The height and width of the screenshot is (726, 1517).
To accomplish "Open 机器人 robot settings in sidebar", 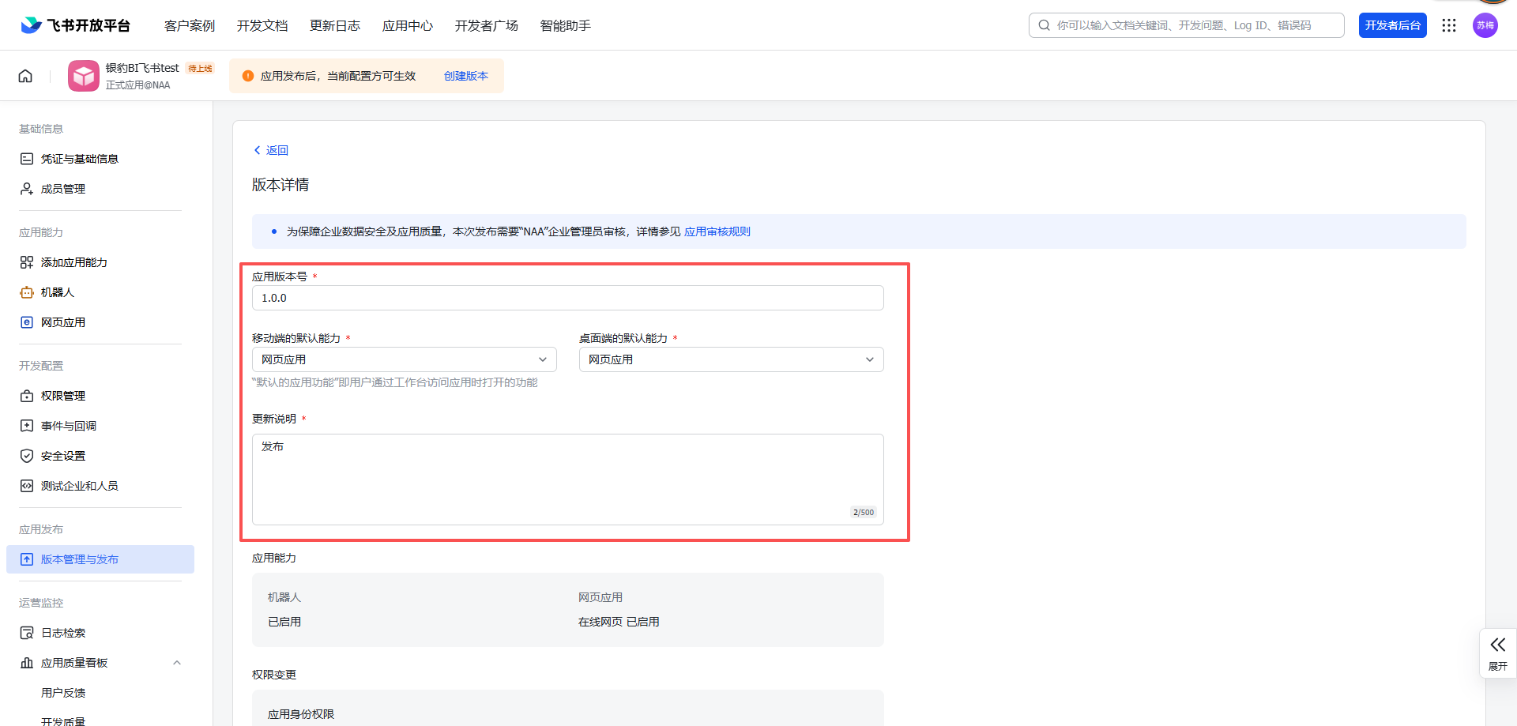I will (x=58, y=292).
